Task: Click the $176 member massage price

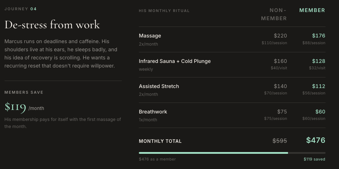Action: [319, 36]
